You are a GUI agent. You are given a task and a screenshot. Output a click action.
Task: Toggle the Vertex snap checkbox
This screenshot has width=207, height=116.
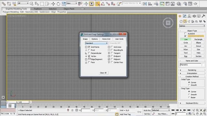tap(89, 56)
